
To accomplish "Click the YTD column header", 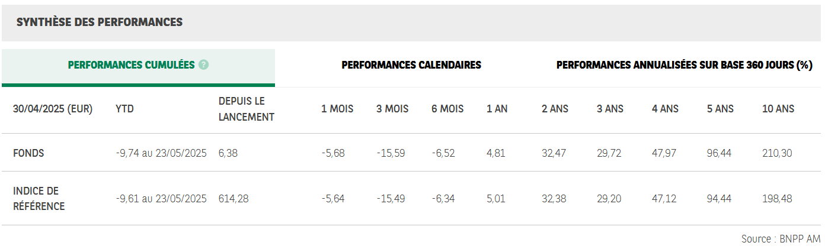I will pyautogui.click(x=124, y=109).
